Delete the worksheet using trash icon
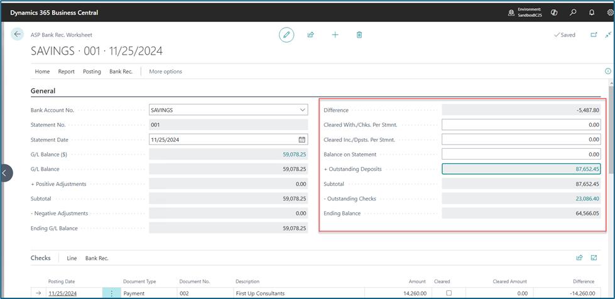 (359, 35)
